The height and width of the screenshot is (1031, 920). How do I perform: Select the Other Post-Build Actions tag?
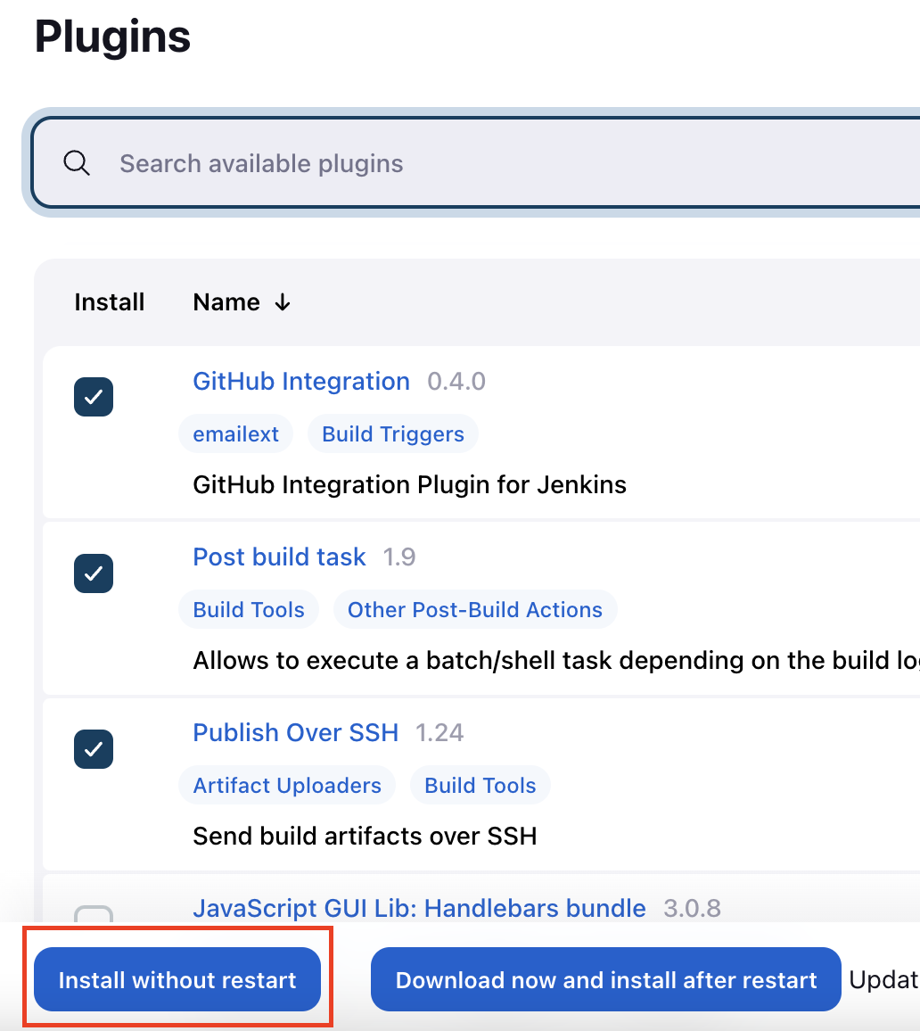tap(475, 609)
